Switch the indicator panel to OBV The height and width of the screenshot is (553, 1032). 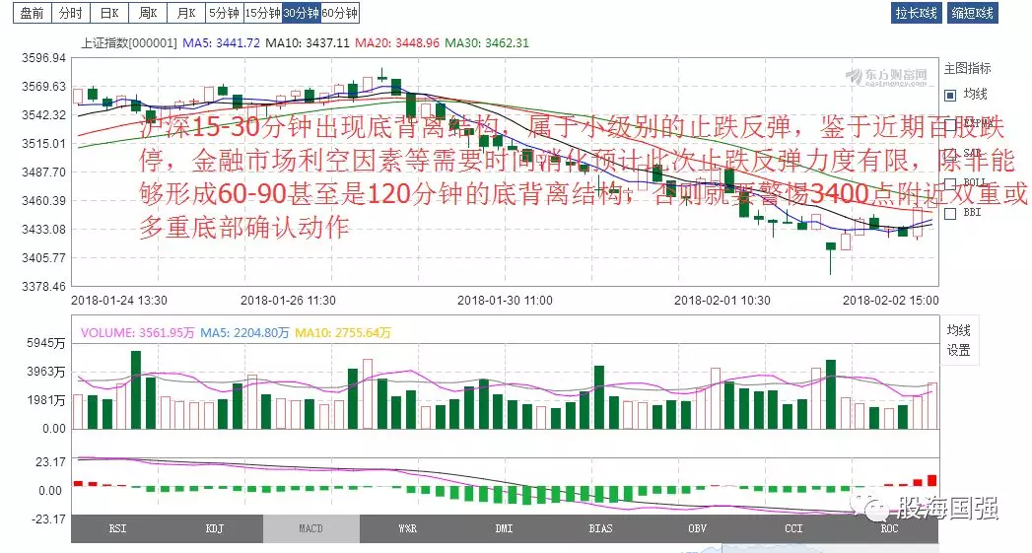pyautogui.click(x=697, y=528)
